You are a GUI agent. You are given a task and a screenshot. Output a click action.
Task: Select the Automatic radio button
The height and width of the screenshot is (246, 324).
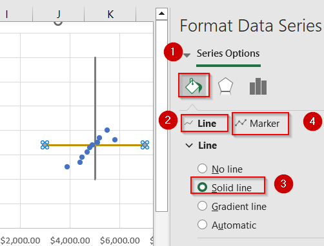[202, 225]
